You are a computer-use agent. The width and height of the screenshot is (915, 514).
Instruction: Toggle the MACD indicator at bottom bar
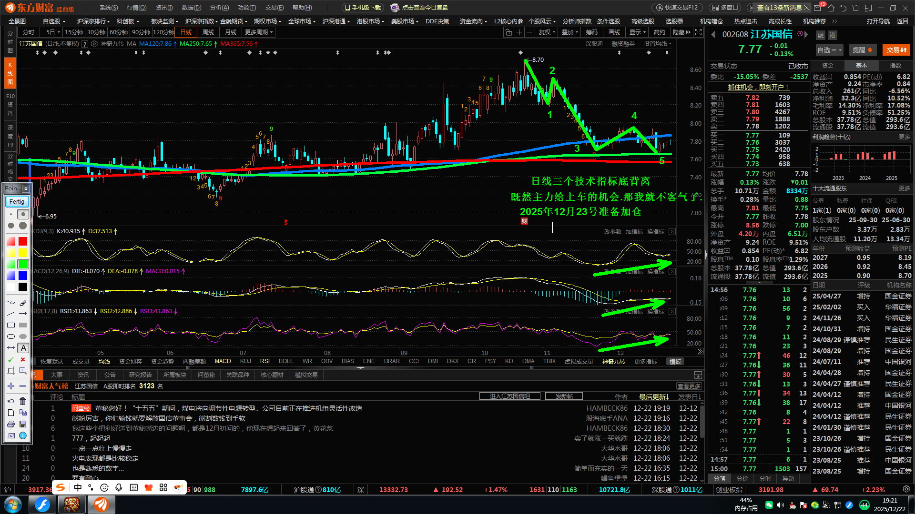(x=223, y=361)
